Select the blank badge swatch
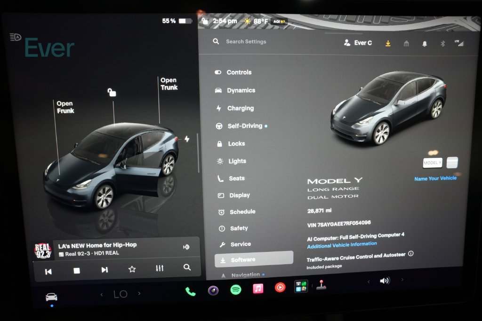This screenshot has width=482, height=321. pyautogui.click(x=452, y=163)
